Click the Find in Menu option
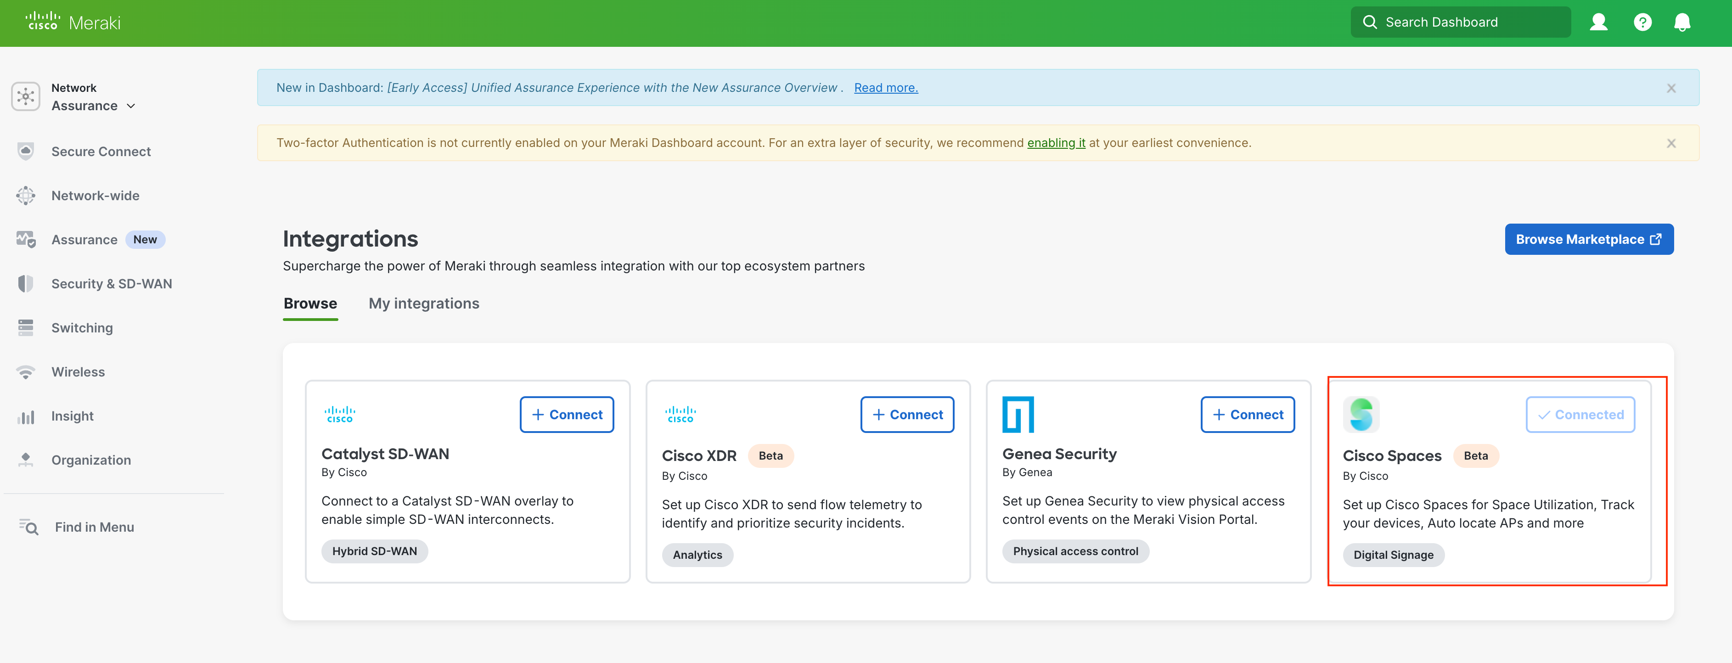 (x=94, y=527)
